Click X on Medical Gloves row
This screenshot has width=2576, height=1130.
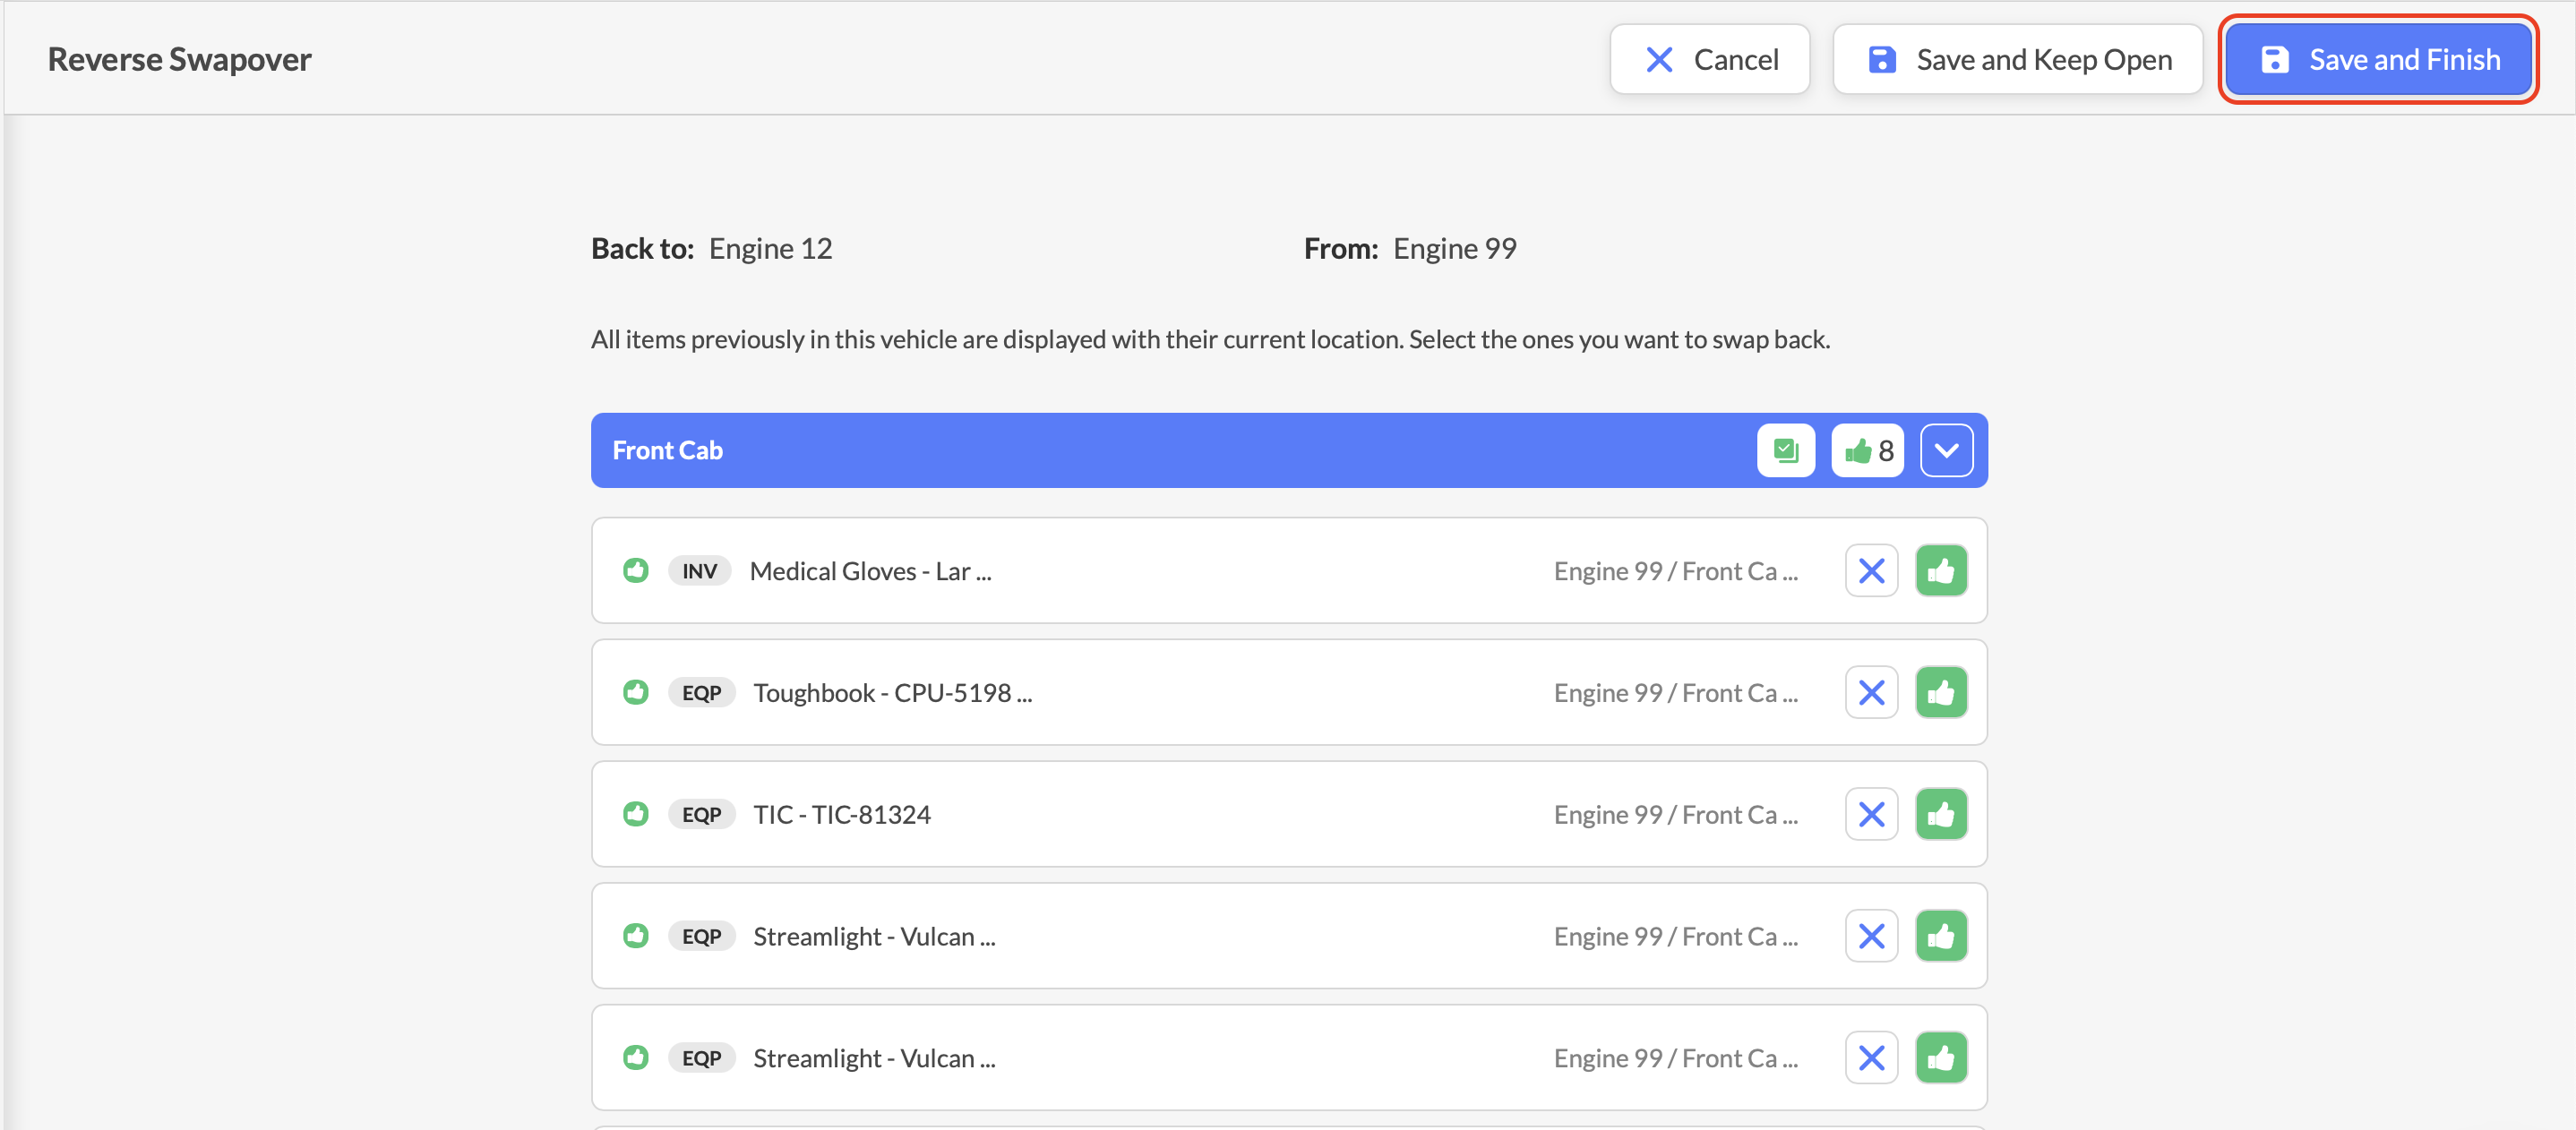click(x=1871, y=570)
